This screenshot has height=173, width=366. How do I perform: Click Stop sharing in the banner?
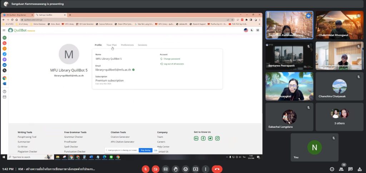tap(145, 150)
